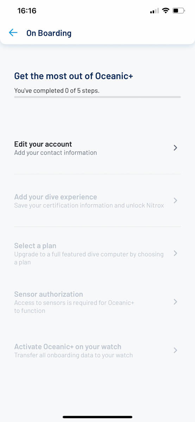195x422 pixels.
Task: Expand chevron beside Add your dive experience
Action: (x=175, y=200)
